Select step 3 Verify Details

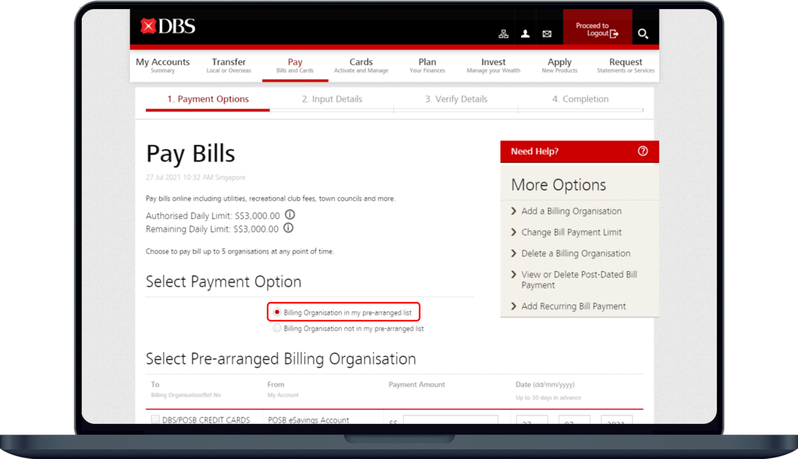tap(456, 99)
